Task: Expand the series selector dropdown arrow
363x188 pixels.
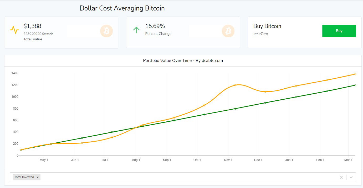Action: click(x=351, y=177)
